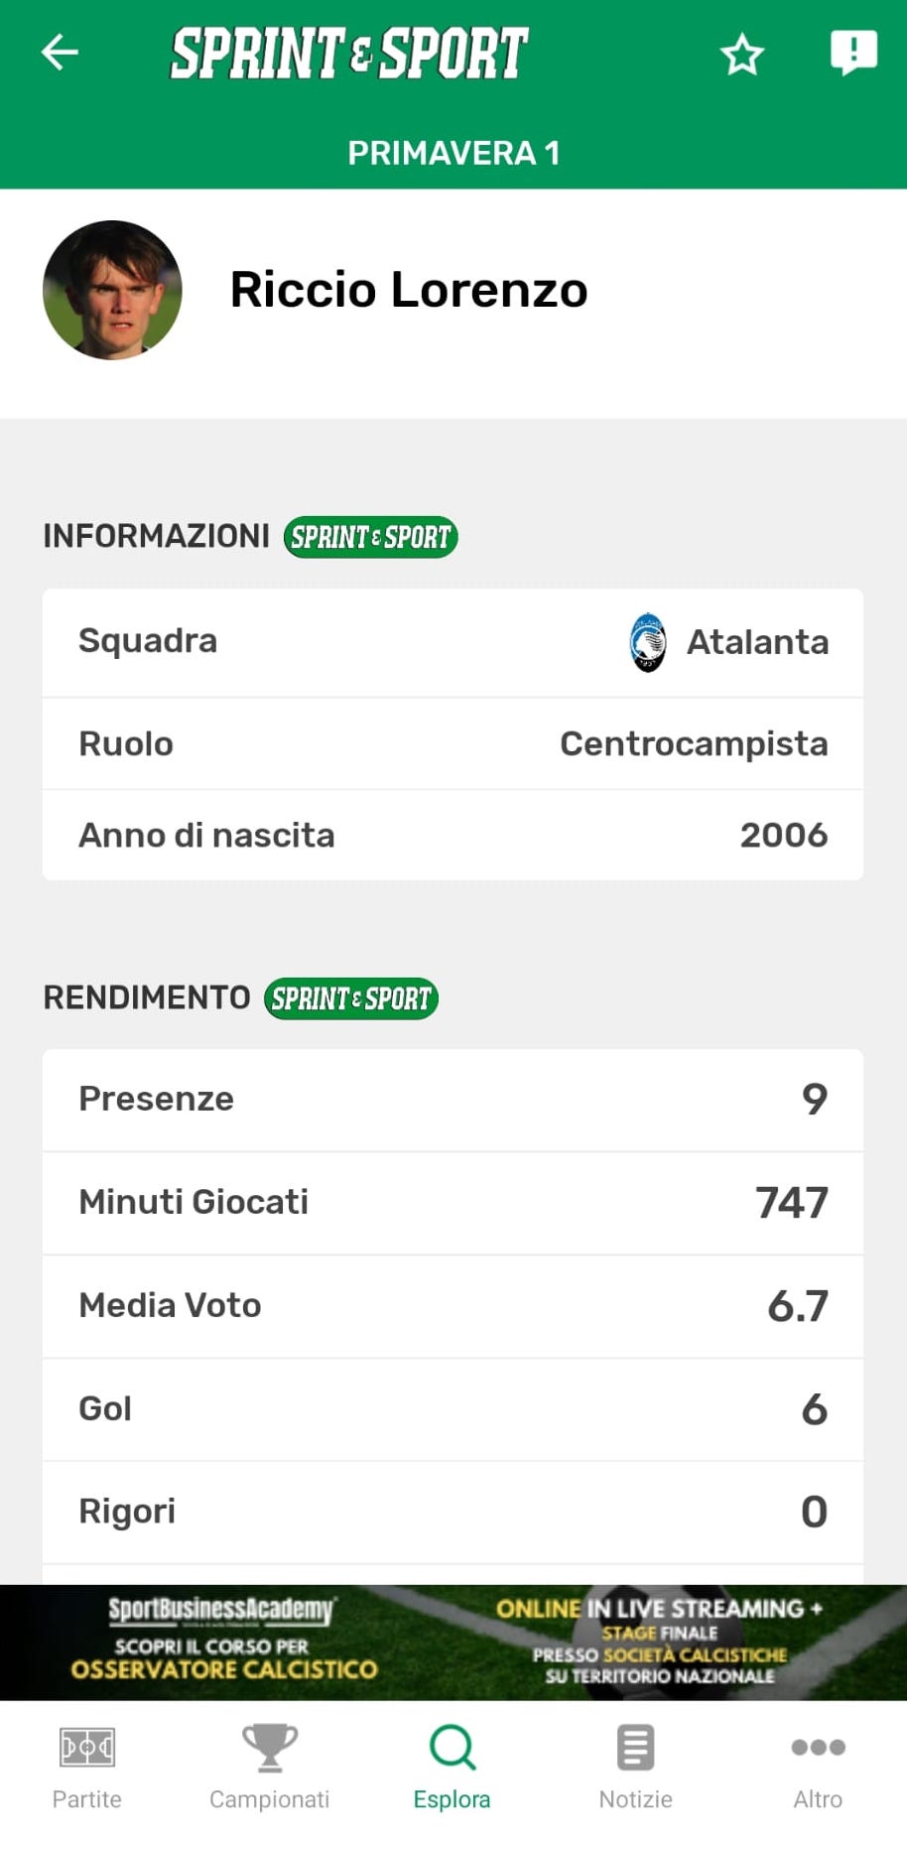Viewport: 907px width, 1849px height.
Task: Tap Sprint e Sport badge beside Informazioni
Action: 370,537
